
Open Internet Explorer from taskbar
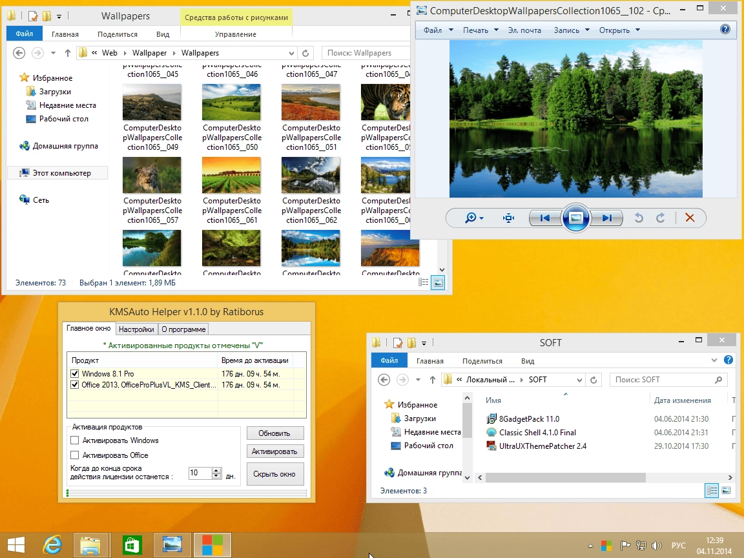click(52, 544)
